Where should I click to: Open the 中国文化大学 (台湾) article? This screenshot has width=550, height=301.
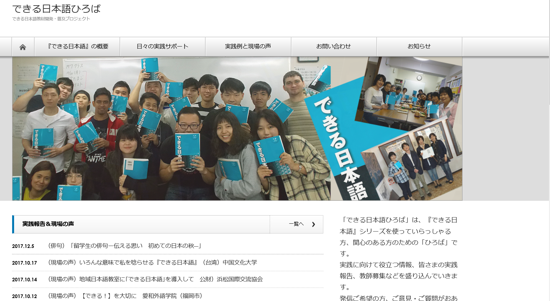coord(153,263)
